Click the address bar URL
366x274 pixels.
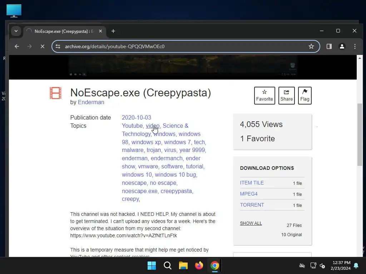coord(115,46)
